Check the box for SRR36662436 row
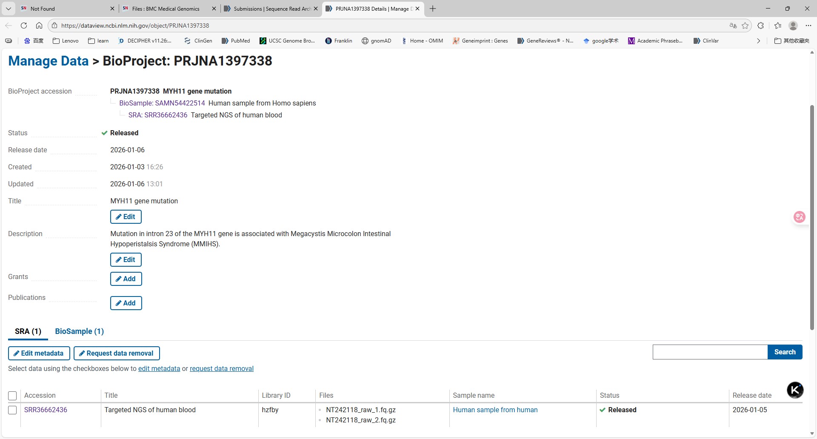This screenshot has width=817, height=439. pos(12,410)
